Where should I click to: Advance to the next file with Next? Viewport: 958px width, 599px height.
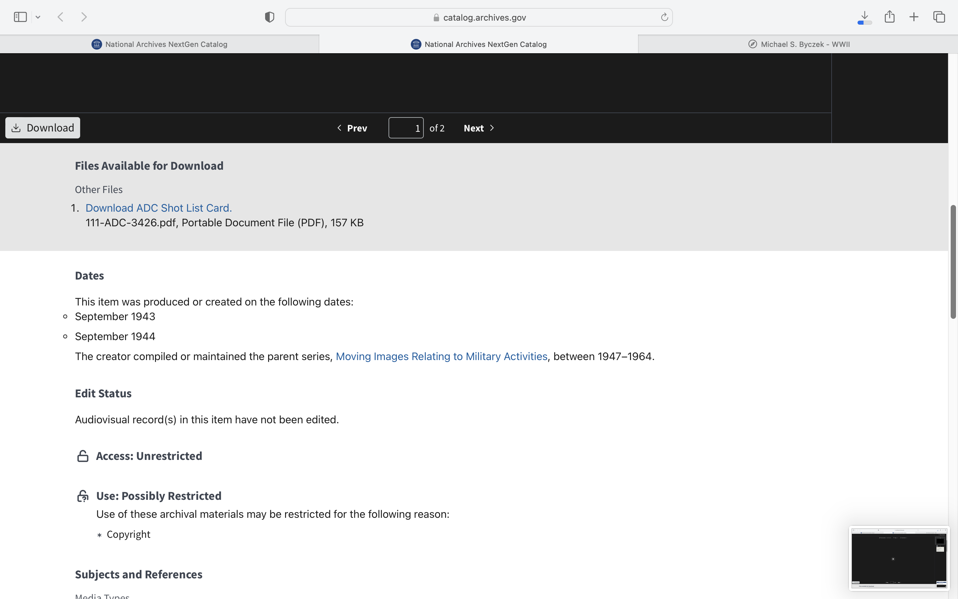[479, 128]
